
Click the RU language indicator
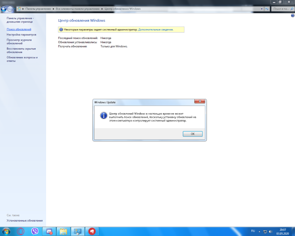(253, 231)
